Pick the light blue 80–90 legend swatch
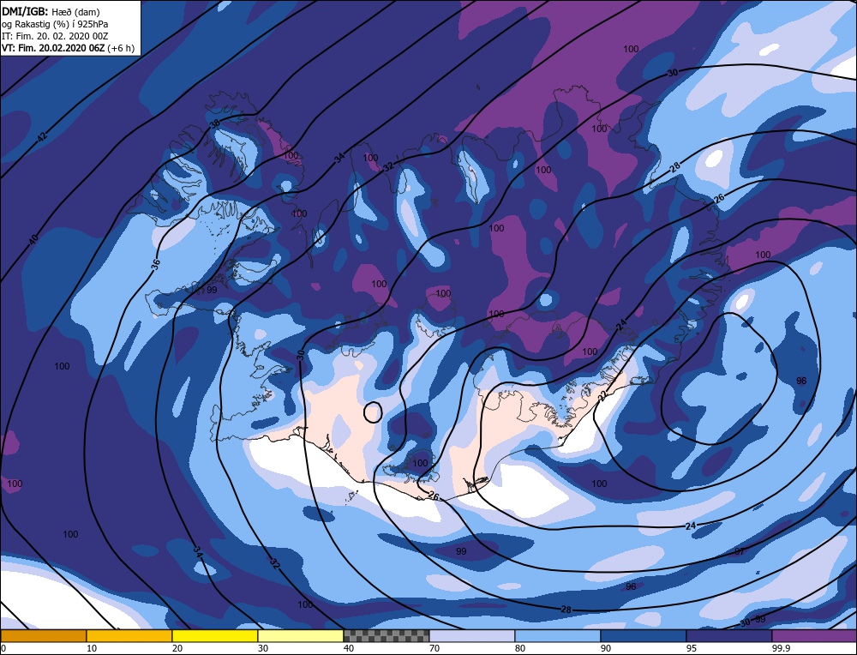 tap(558, 635)
